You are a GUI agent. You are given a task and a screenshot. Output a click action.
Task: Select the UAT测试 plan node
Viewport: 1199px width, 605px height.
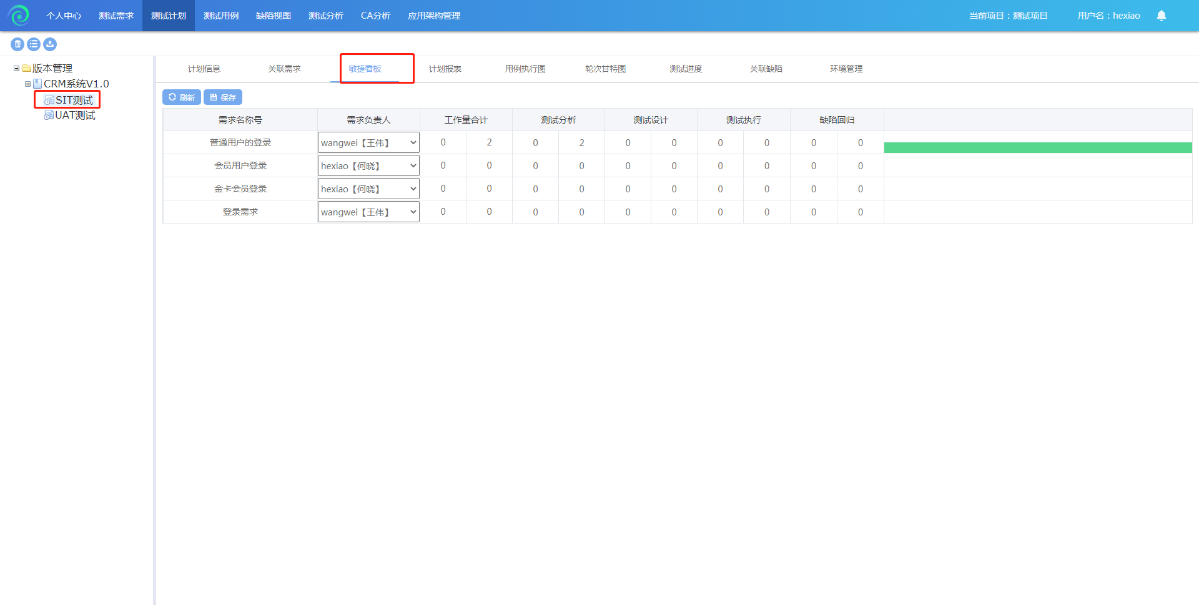click(x=75, y=116)
